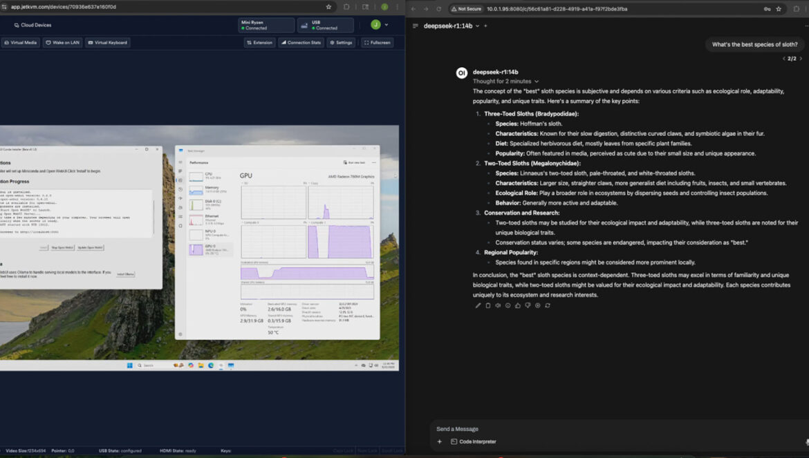
Task: Open the user account dropdown in JetKVM
Action: click(379, 25)
